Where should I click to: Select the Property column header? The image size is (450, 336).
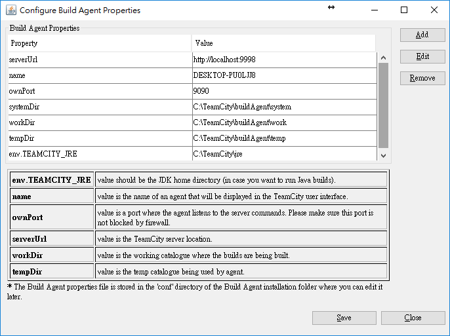(x=99, y=43)
